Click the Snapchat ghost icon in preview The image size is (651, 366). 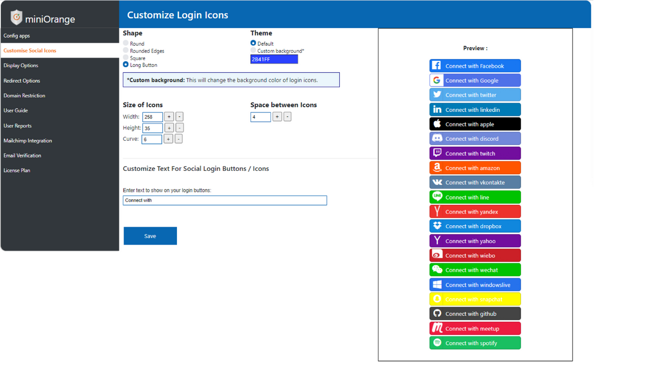tap(437, 299)
